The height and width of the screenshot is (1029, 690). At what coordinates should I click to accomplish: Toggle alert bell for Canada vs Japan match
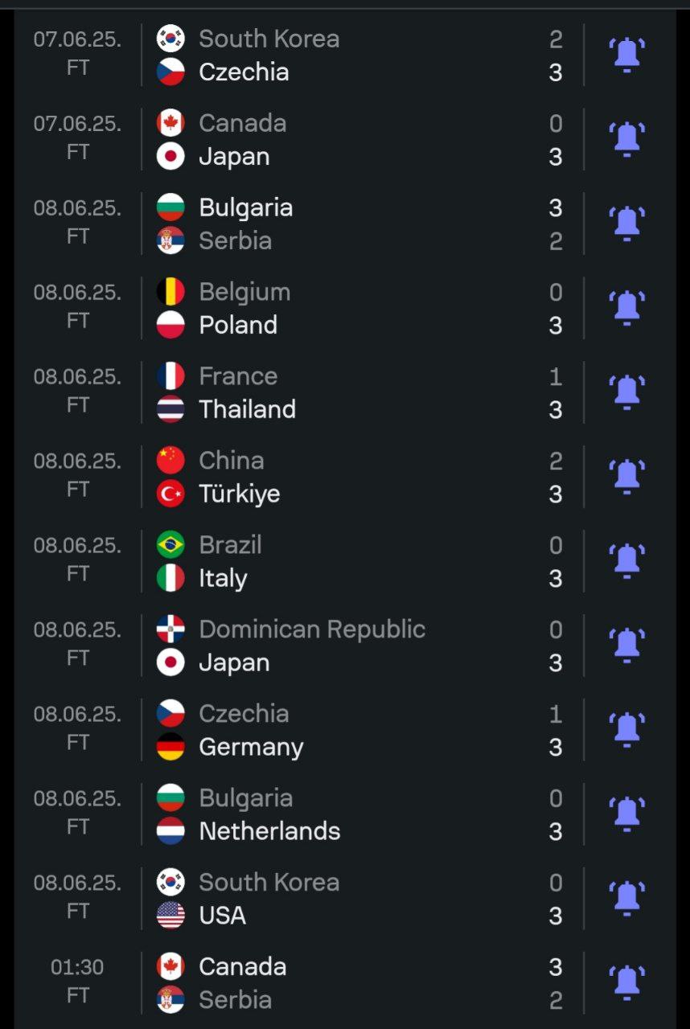pos(626,139)
